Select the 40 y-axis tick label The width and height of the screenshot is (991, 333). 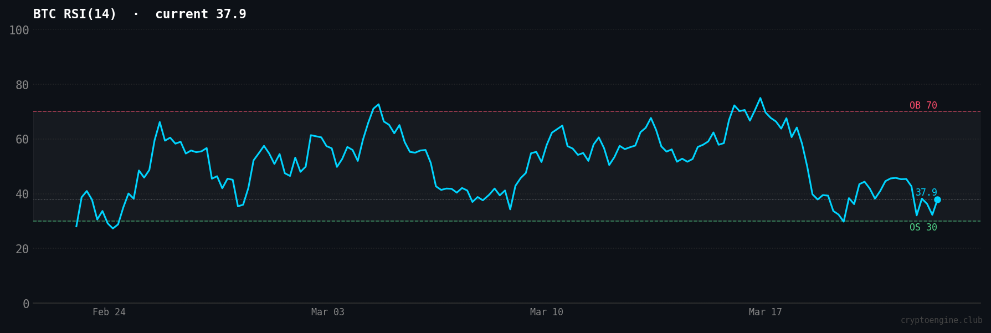[22, 194]
